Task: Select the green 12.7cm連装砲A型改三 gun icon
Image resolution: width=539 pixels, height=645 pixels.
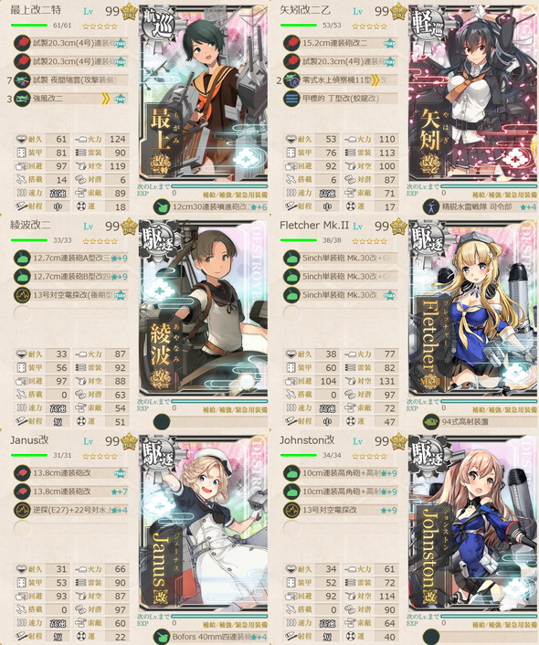Action: point(22,259)
